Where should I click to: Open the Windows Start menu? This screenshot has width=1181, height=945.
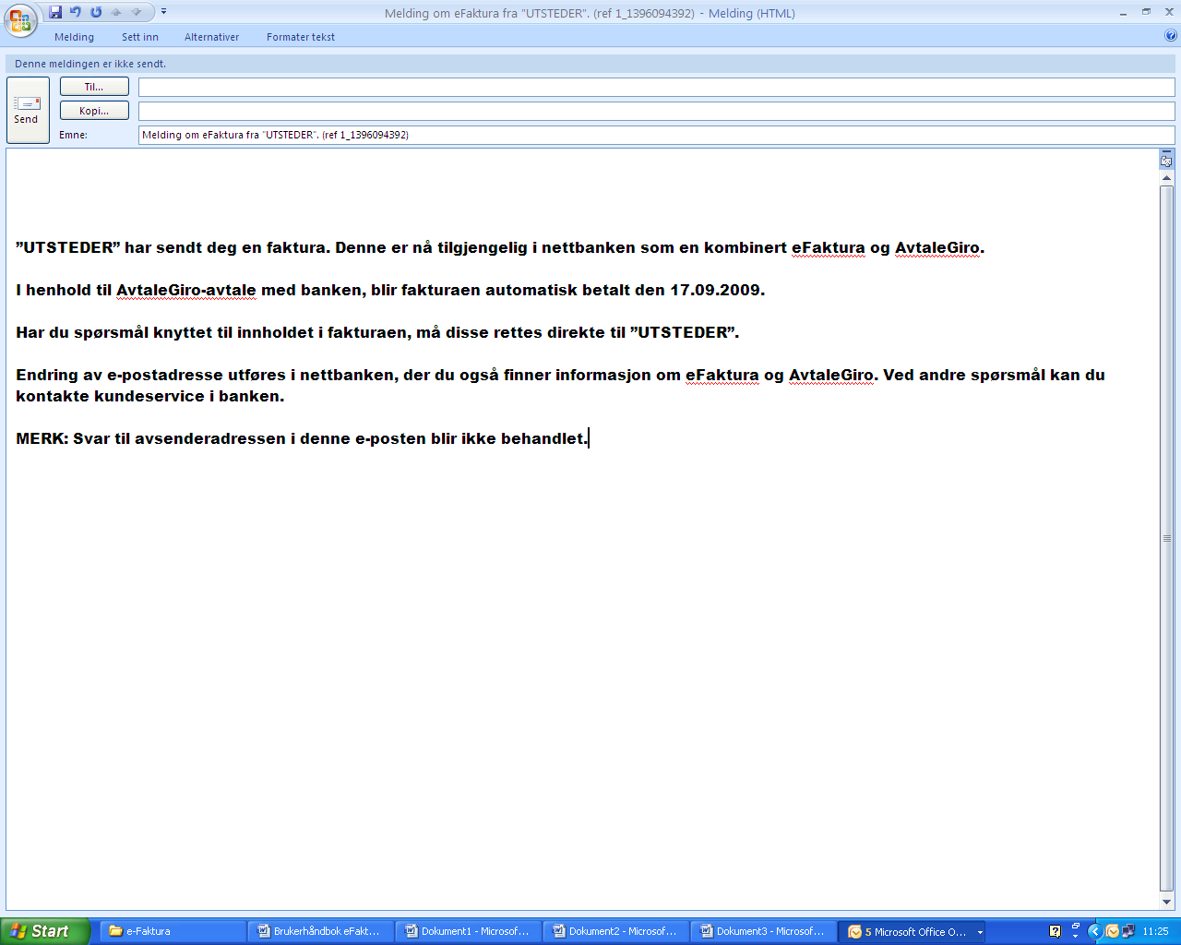coord(45,931)
